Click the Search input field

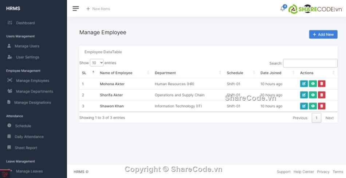pos(310,63)
